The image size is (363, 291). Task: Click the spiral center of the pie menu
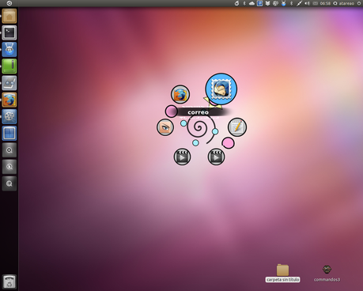tap(199, 127)
